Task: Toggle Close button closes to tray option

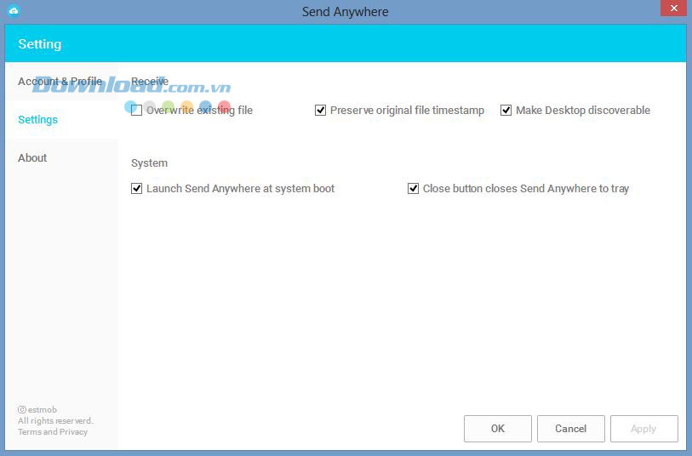Action: [413, 189]
